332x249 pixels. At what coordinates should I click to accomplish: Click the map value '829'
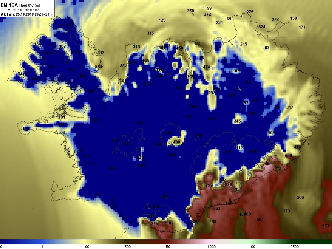tap(228, 184)
